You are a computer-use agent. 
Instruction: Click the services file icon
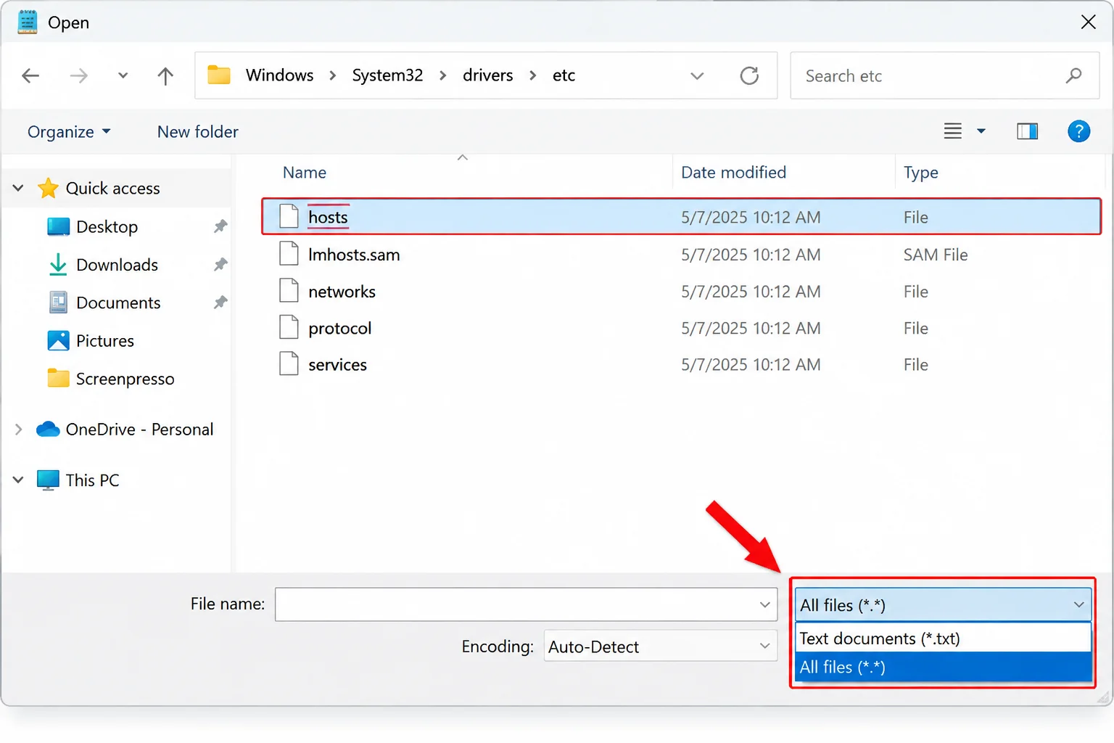[289, 364]
